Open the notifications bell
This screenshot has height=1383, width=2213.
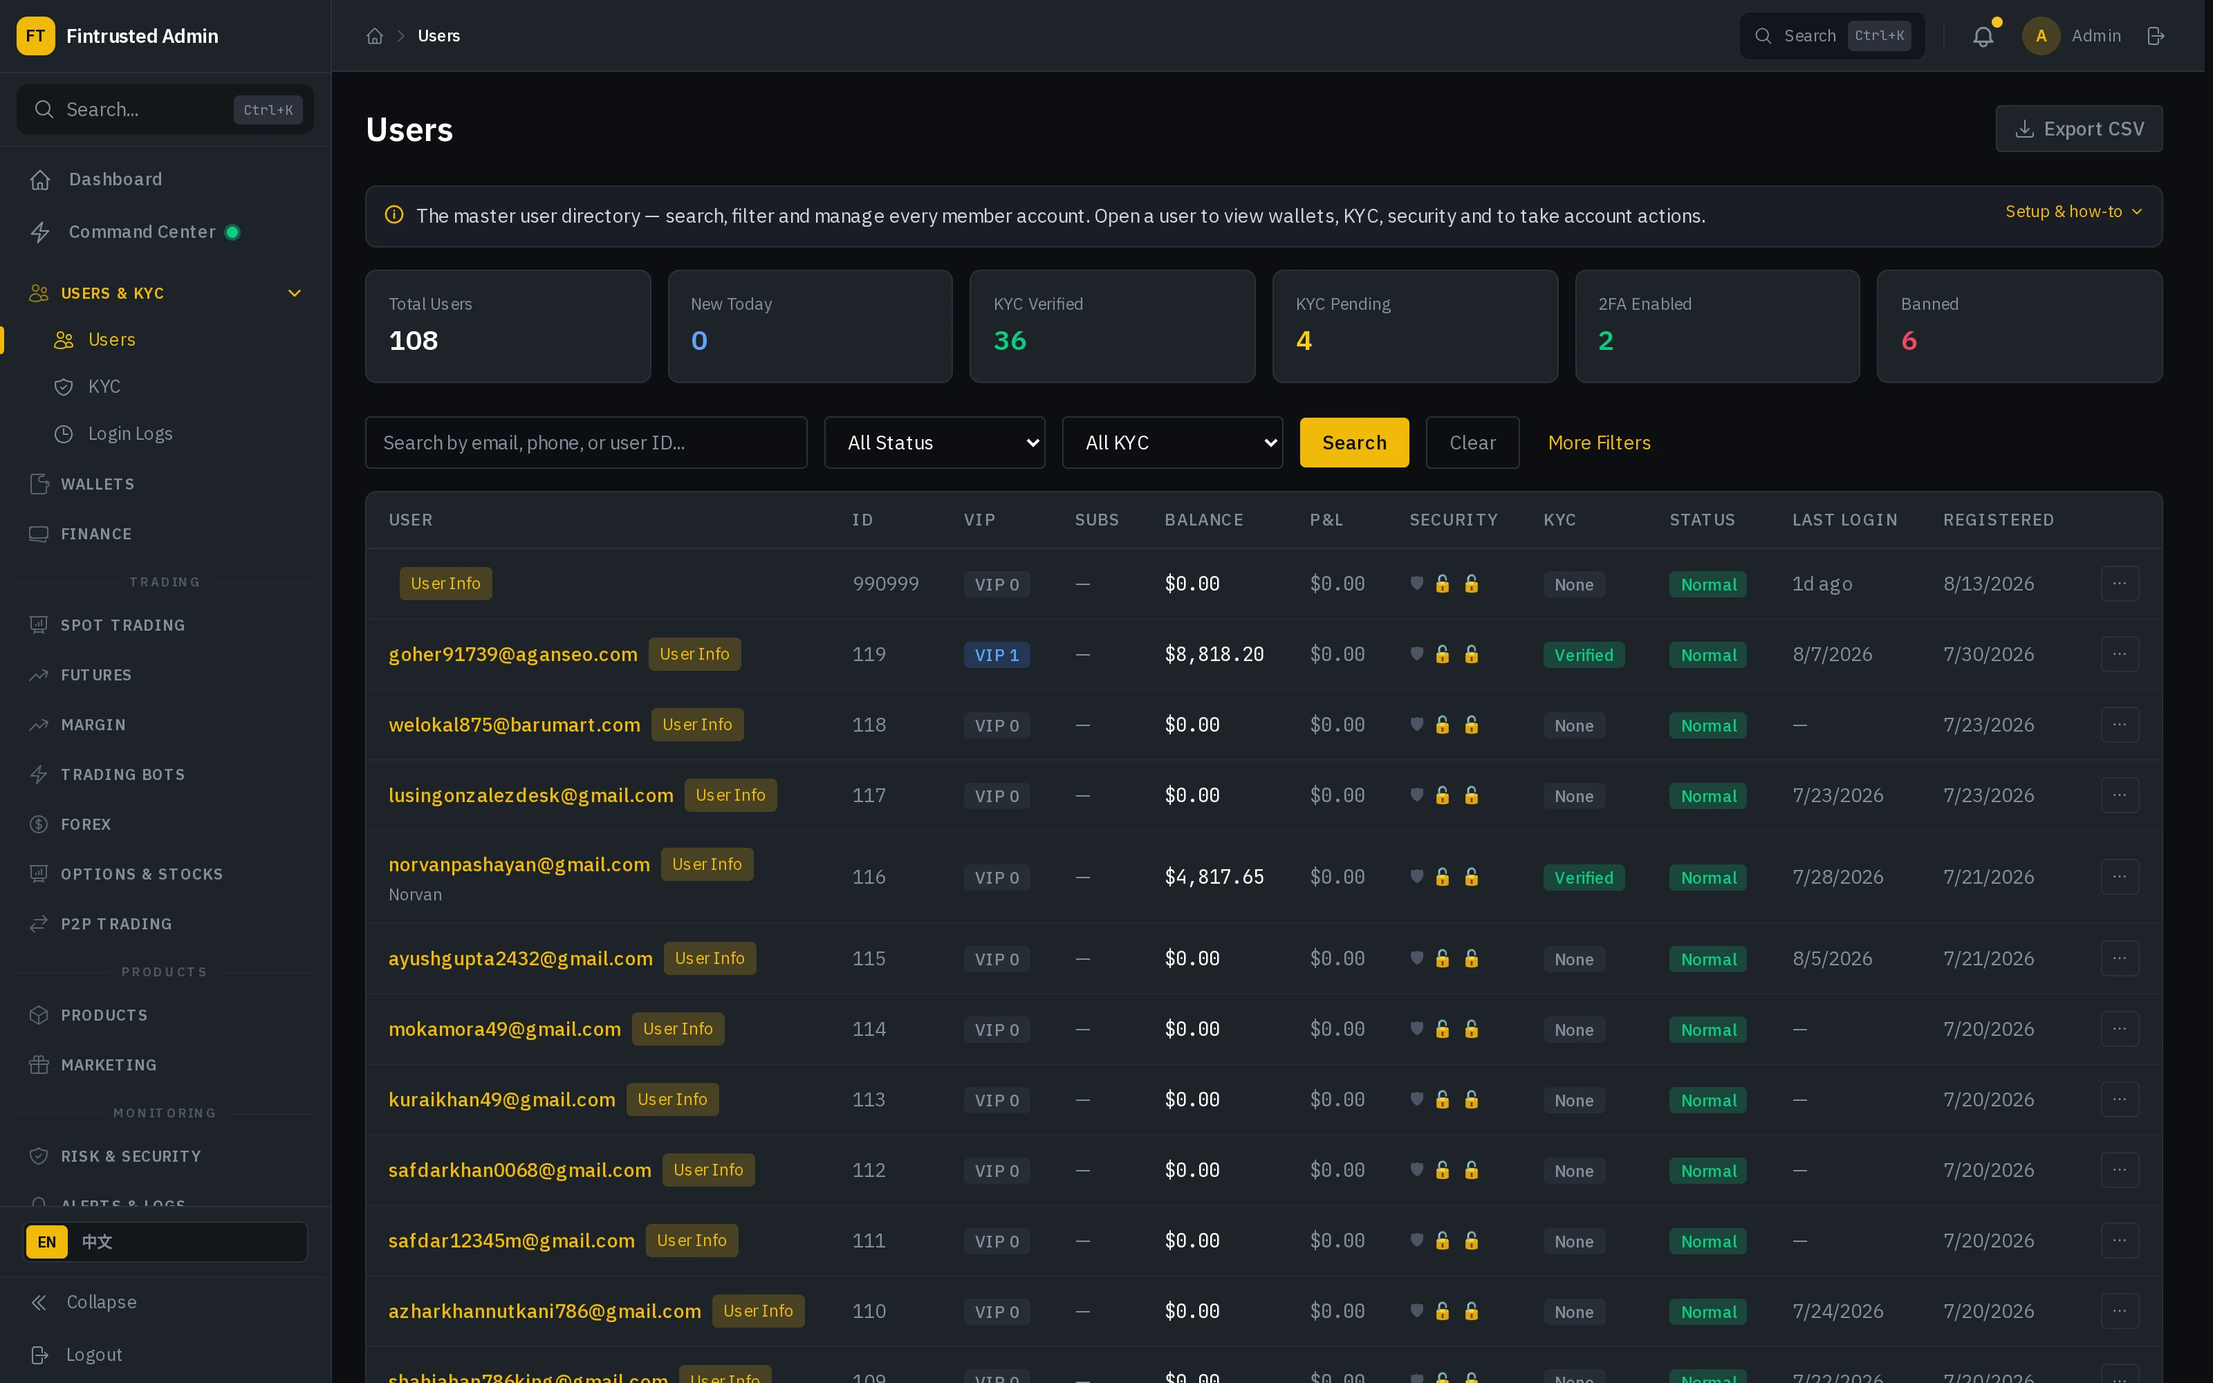click(1983, 37)
